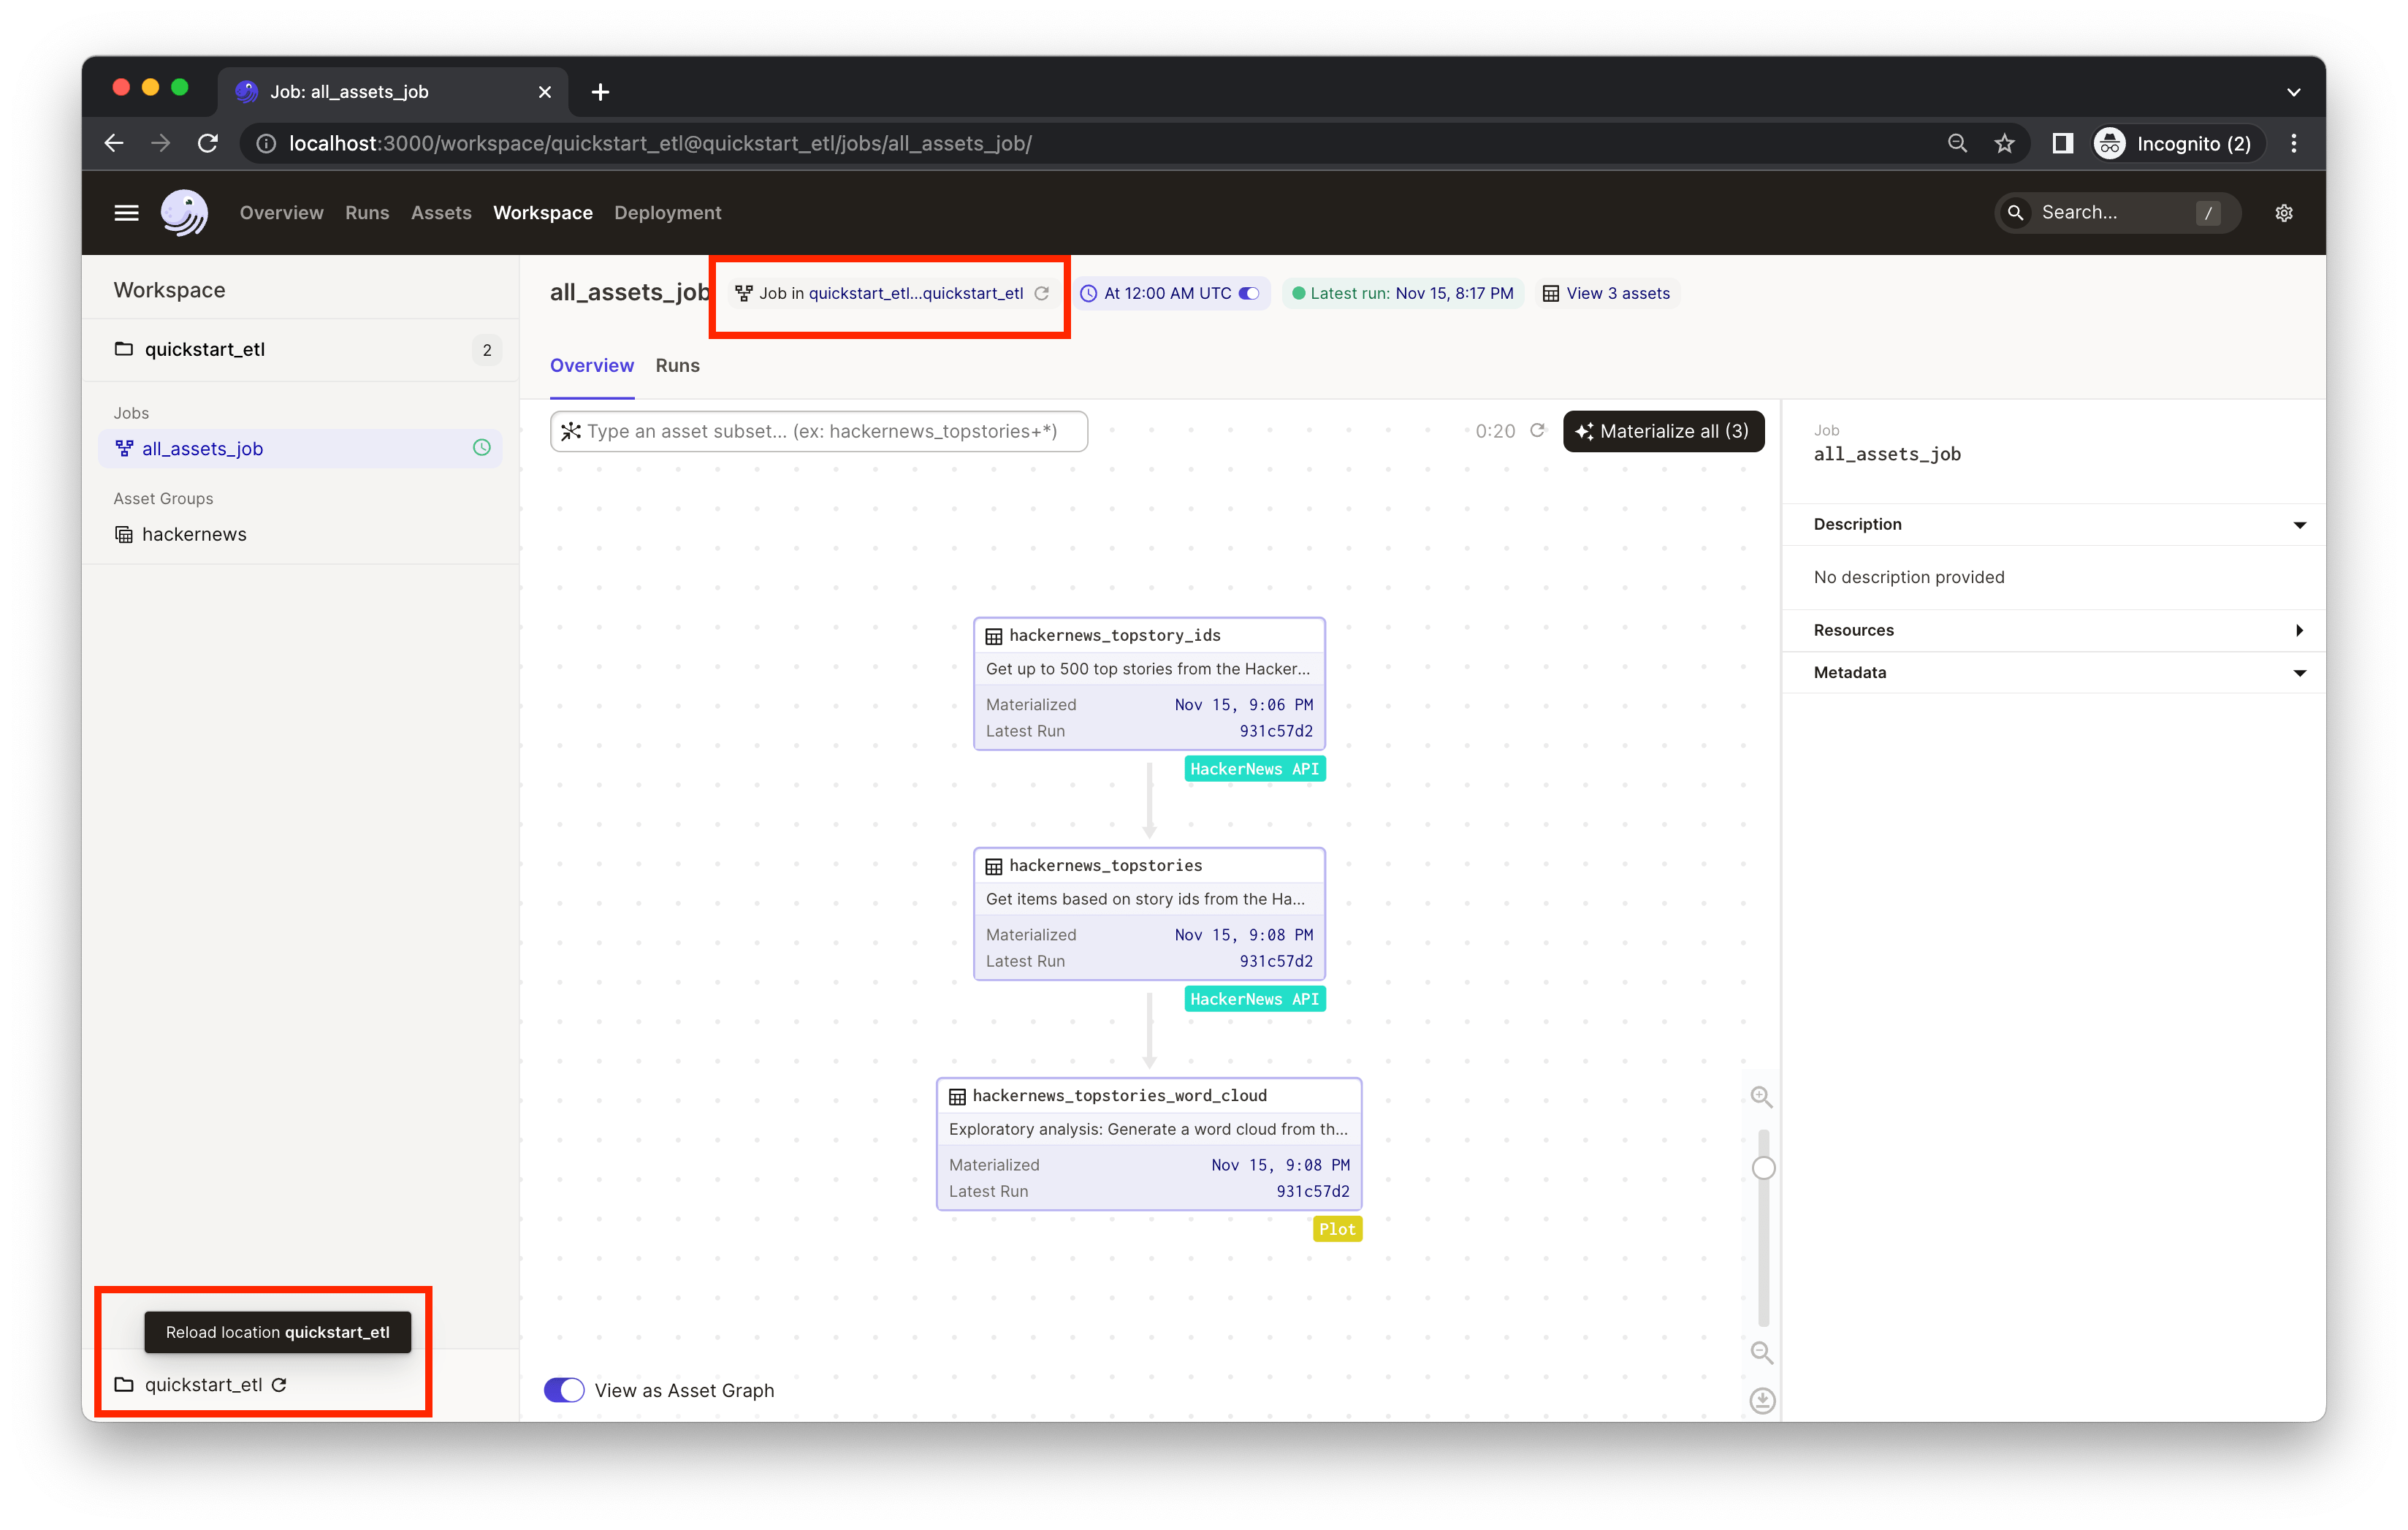Click Materialize all (3) button
The width and height of the screenshot is (2408, 1530).
point(1663,431)
